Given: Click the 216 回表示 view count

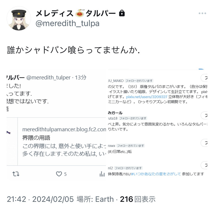Looking at the screenshot, I should click(138, 199).
